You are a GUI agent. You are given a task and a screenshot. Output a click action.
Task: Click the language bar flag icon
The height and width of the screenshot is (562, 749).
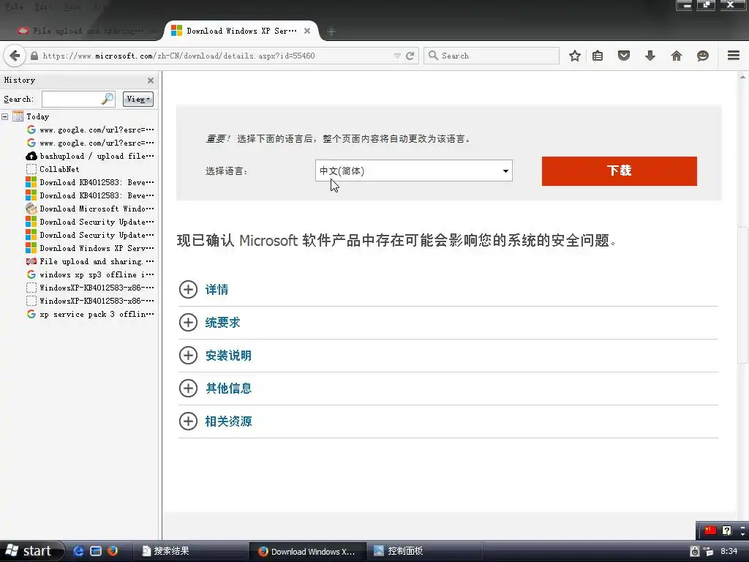(711, 530)
